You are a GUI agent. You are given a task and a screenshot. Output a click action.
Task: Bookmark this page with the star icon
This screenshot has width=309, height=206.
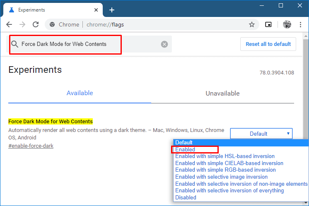(252, 24)
